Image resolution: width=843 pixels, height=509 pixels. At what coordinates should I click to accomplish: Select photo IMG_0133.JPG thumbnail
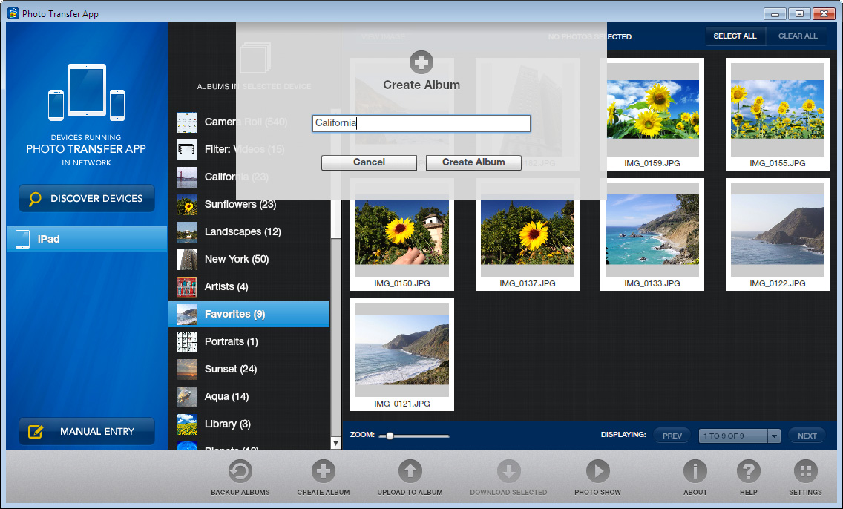point(652,234)
